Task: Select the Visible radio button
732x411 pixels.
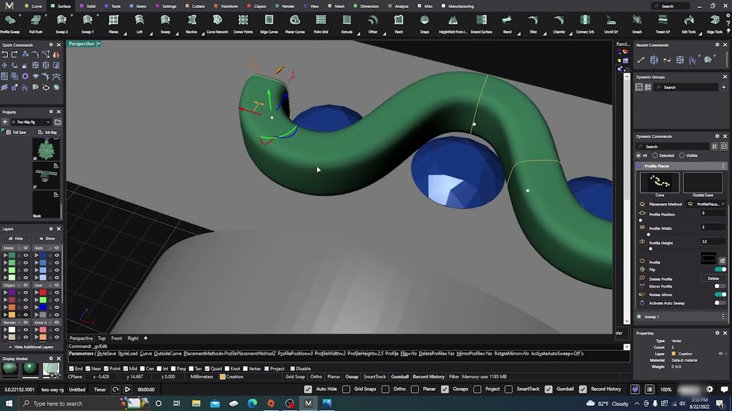Action: coord(682,155)
